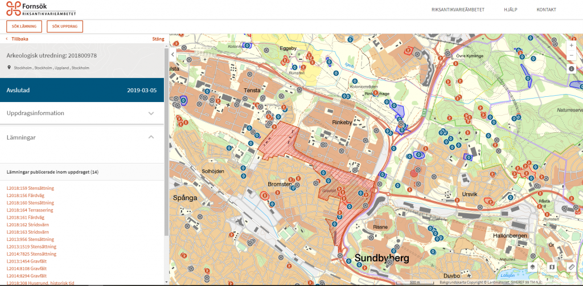Open the map layers tool
Screen dimensions: 583x286
(x=532, y=267)
